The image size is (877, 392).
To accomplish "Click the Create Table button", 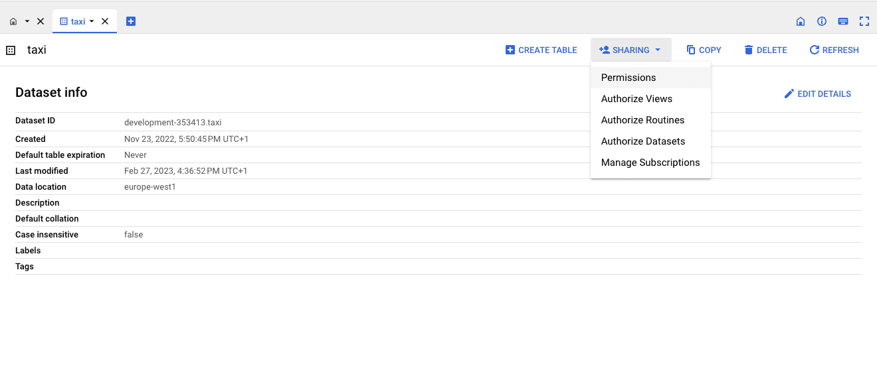I will click(x=541, y=50).
